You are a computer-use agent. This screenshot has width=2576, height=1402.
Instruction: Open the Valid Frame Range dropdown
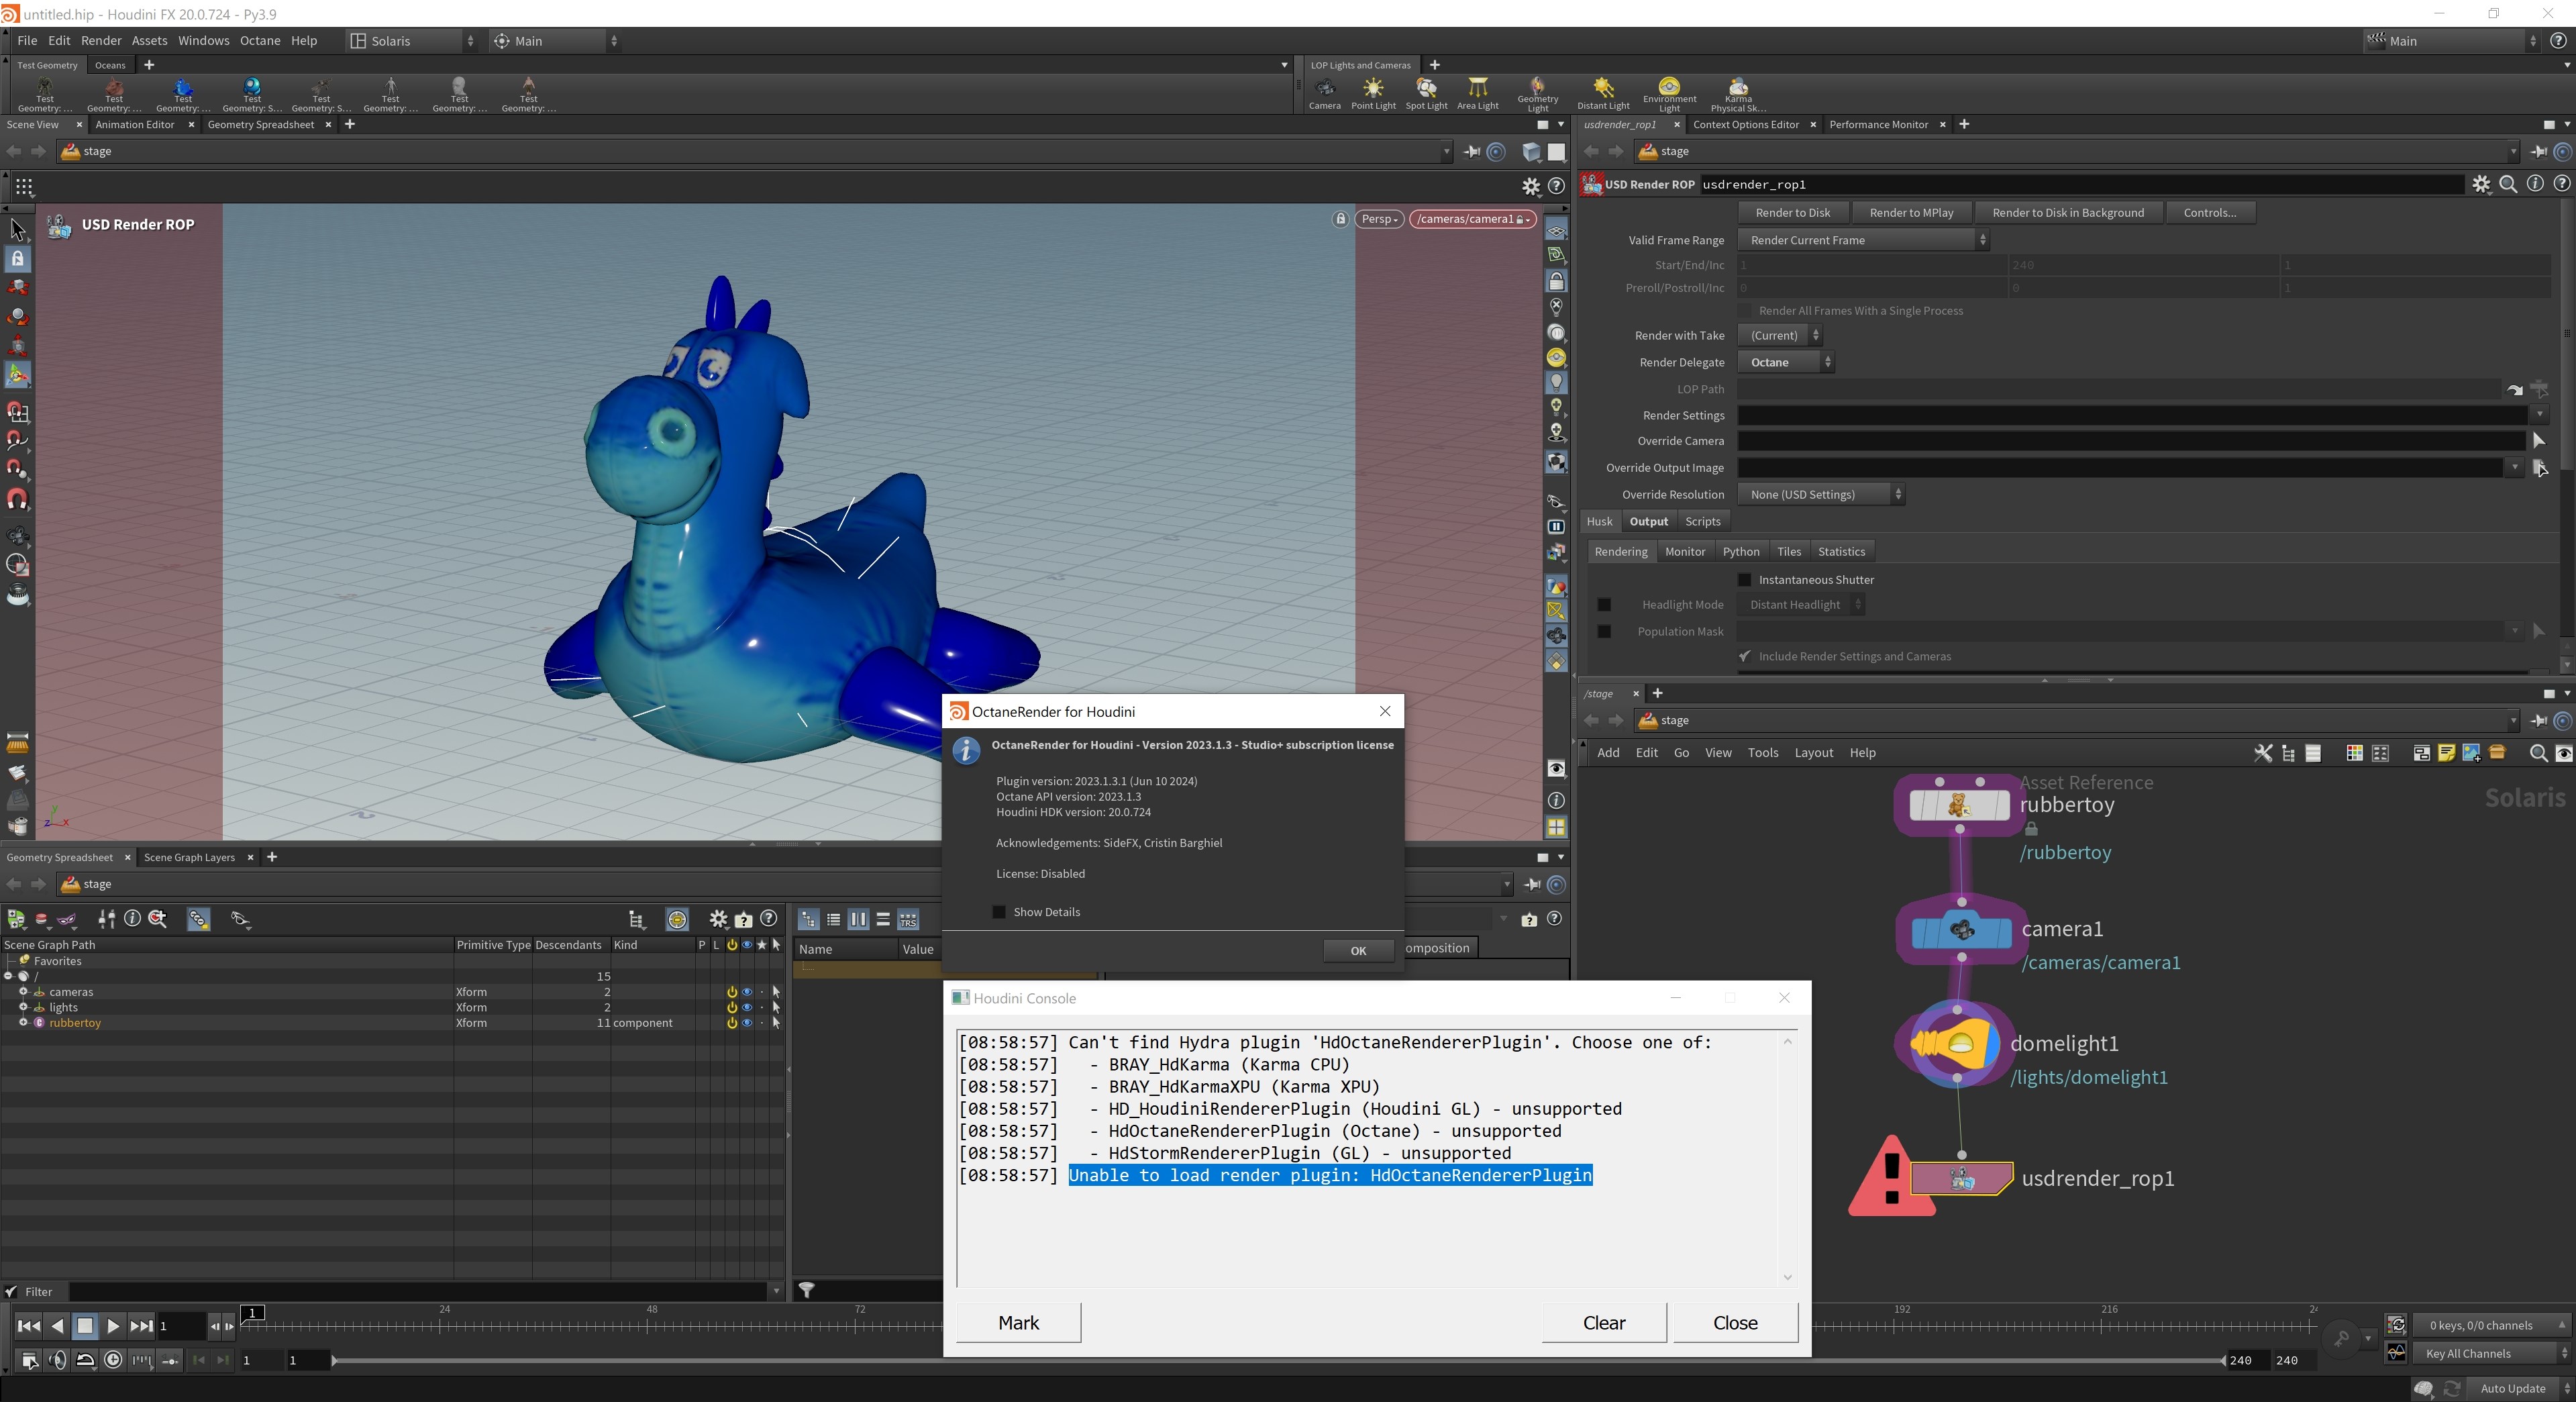(x=1863, y=240)
